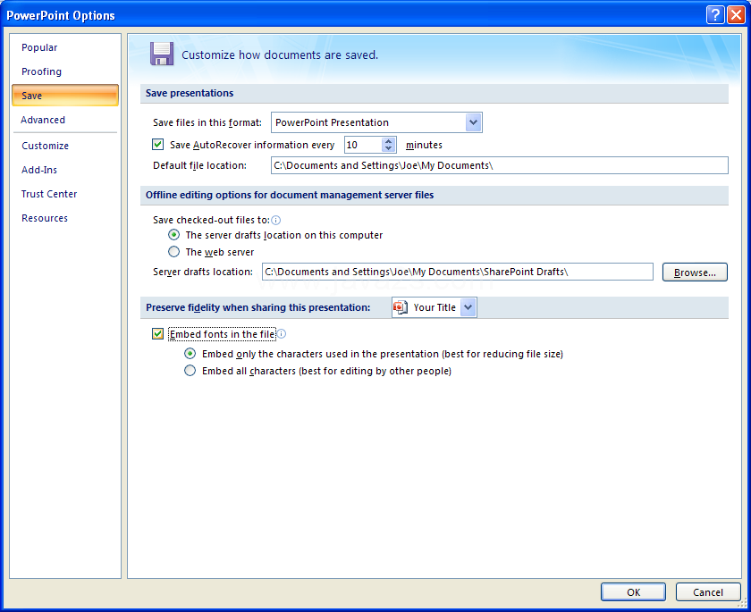Click the Browse... button
751x612 pixels.
(695, 272)
